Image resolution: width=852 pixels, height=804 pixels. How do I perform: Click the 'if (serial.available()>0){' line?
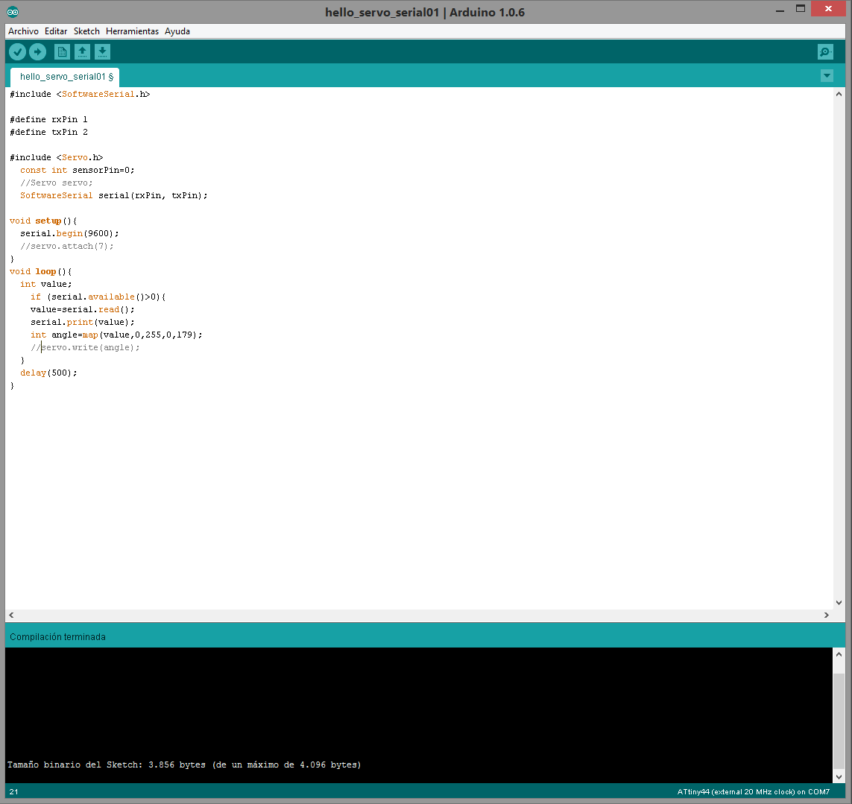coord(98,297)
